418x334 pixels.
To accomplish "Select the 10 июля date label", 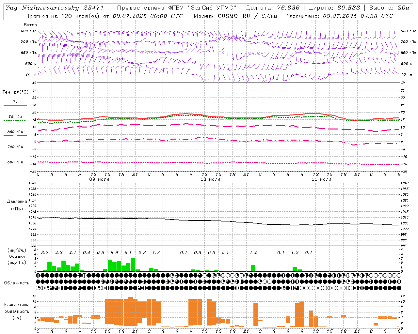I will 210,179.
